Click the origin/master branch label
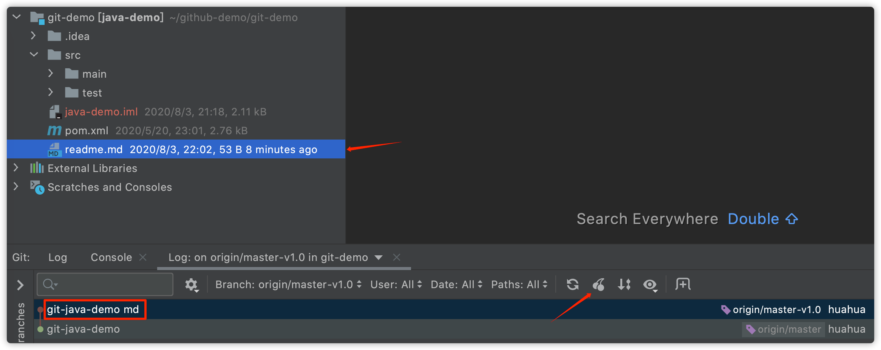The height and width of the screenshot is (350, 881). coord(789,330)
